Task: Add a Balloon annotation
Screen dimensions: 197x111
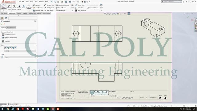Action: pos(36,5)
